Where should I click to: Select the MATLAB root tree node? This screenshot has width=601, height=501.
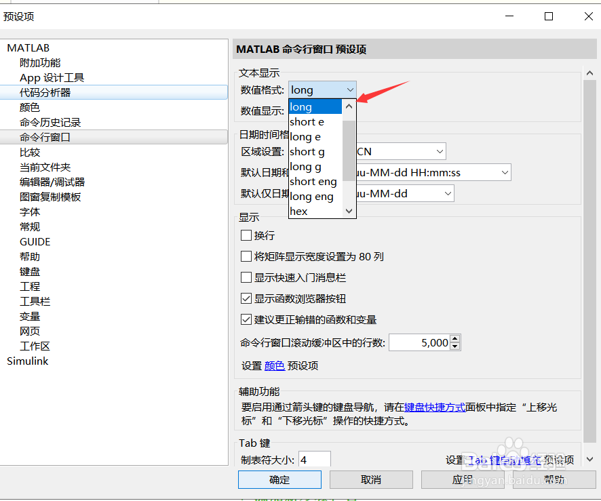(28, 48)
